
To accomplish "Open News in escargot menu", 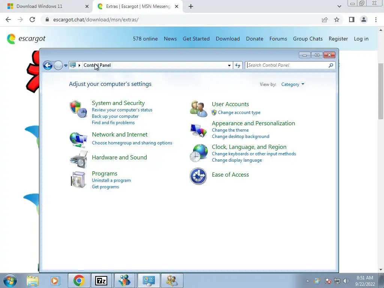I will [170, 39].
